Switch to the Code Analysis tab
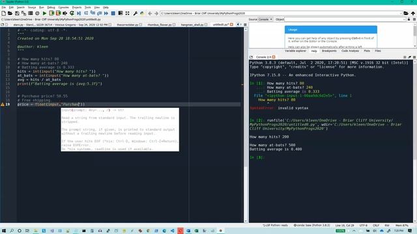Image resolution: width=417 pixels, height=234 pixels. tap(350, 51)
